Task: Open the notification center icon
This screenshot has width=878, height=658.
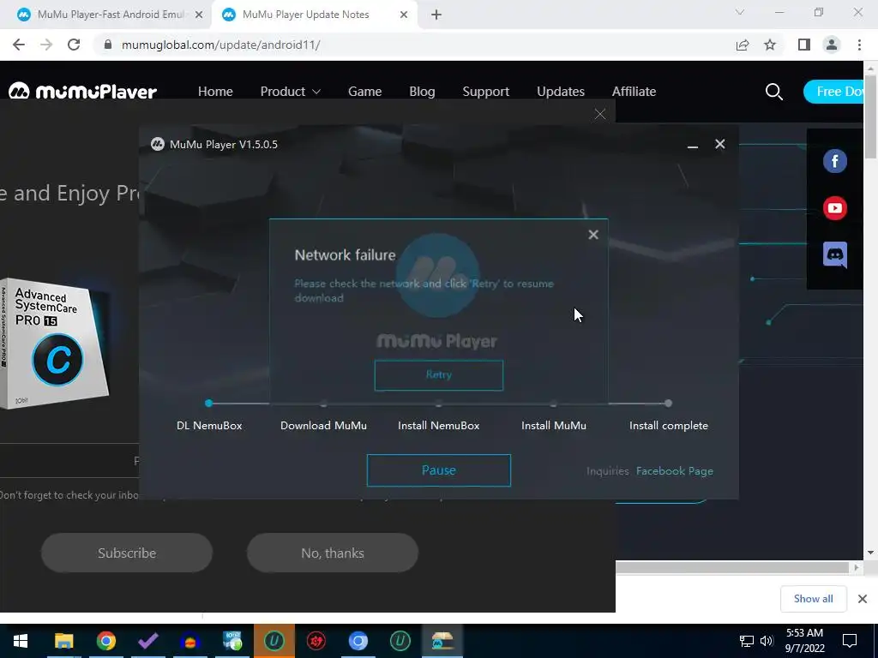Action: click(x=850, y=641)
